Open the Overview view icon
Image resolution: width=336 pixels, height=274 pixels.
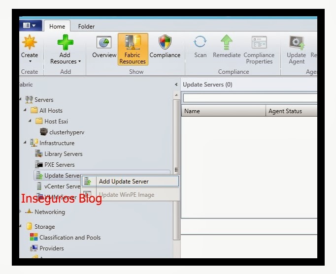(104, 42)
